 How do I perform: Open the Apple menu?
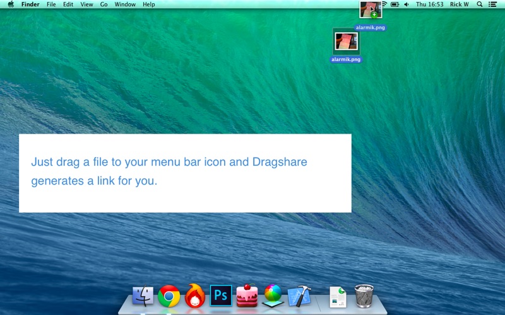[11, 4]
